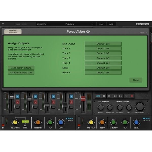This screenshot has width=152, height=152.
Task: Go to the previous preset arrow
Action: (92, 24)
